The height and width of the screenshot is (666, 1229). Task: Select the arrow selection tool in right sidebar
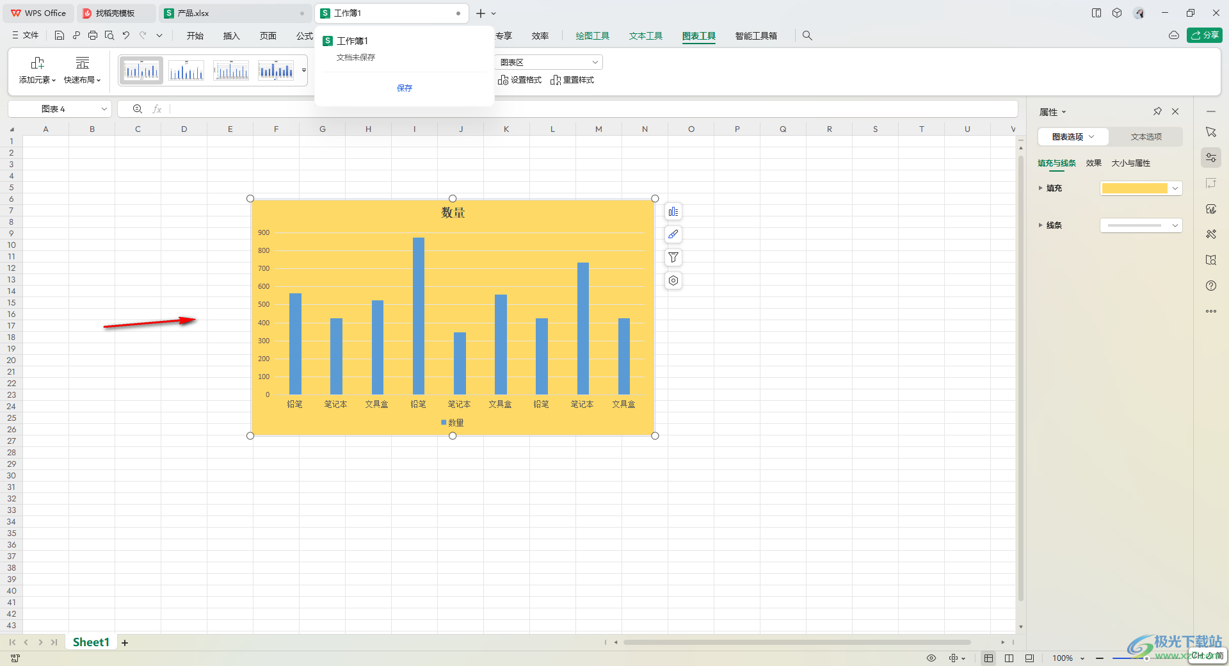point(1211,132)
